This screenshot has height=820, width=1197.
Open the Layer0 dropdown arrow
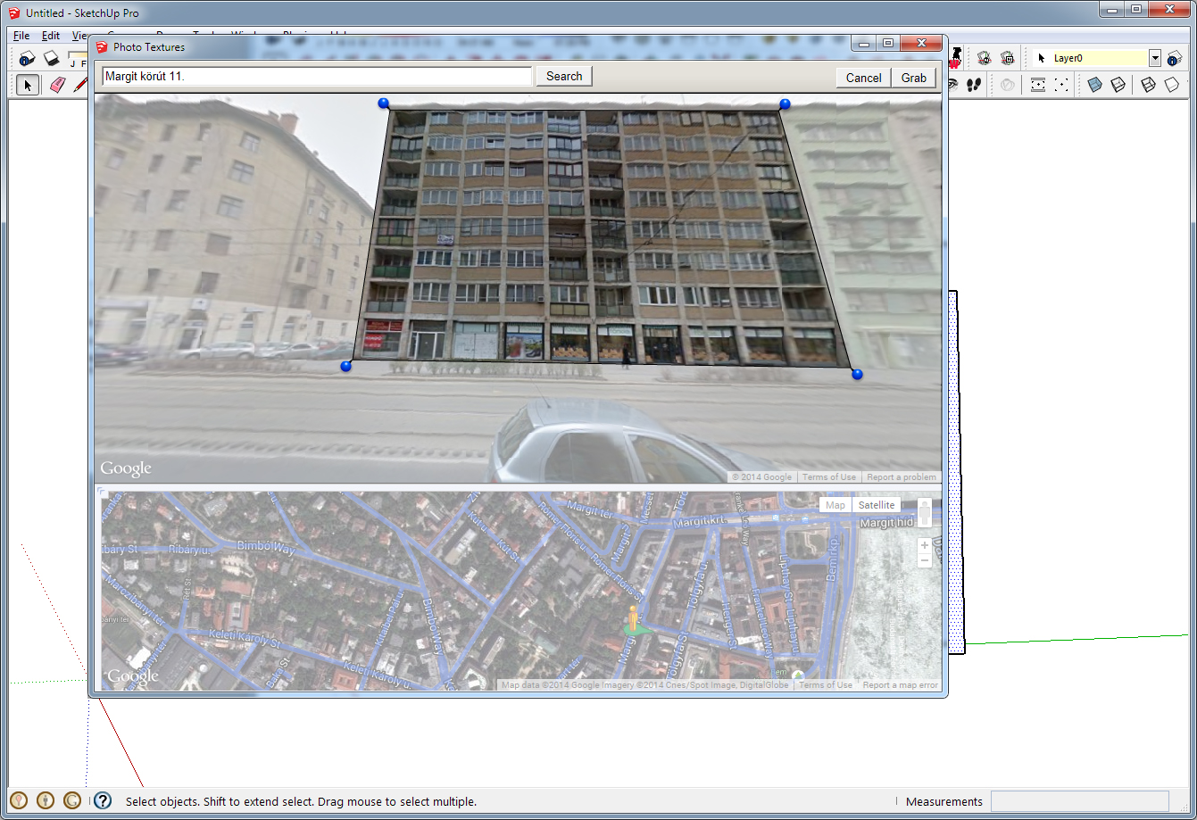[x=1155, y=58]
